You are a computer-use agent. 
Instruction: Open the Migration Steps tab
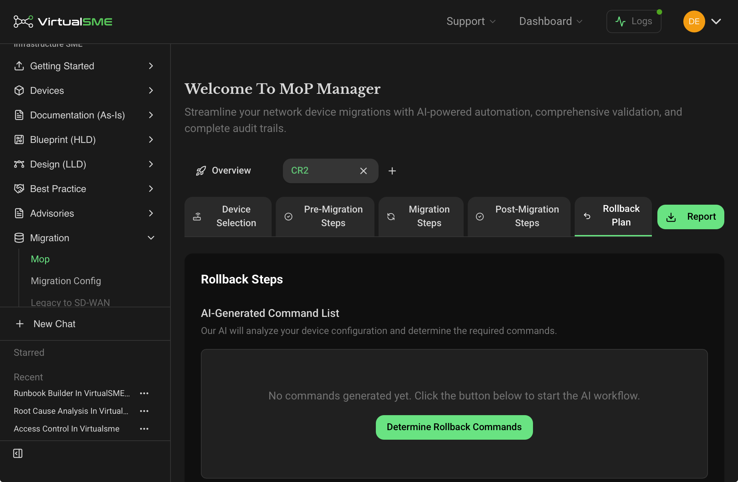pyautogui.click(x=421, y=216)
